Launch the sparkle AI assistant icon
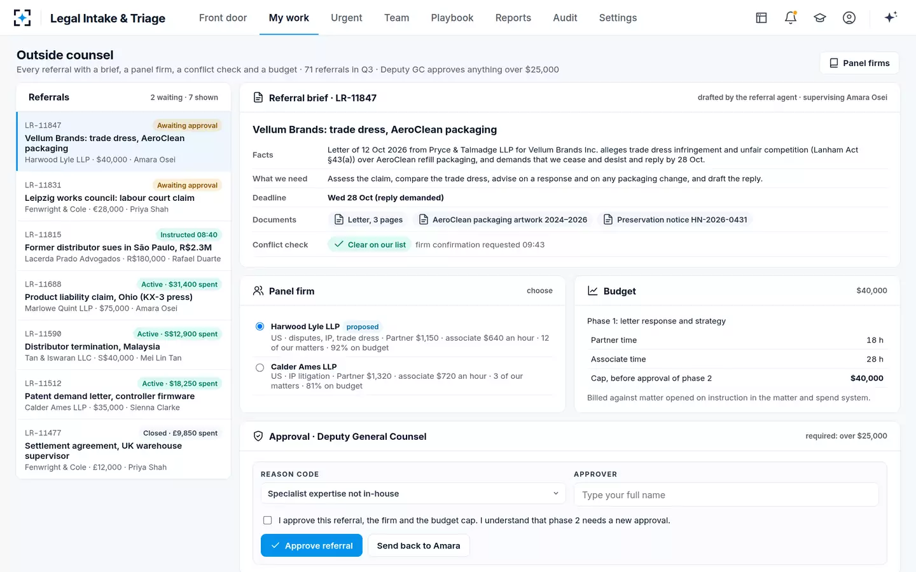This screenshot has height=572, width=916. 891,17
